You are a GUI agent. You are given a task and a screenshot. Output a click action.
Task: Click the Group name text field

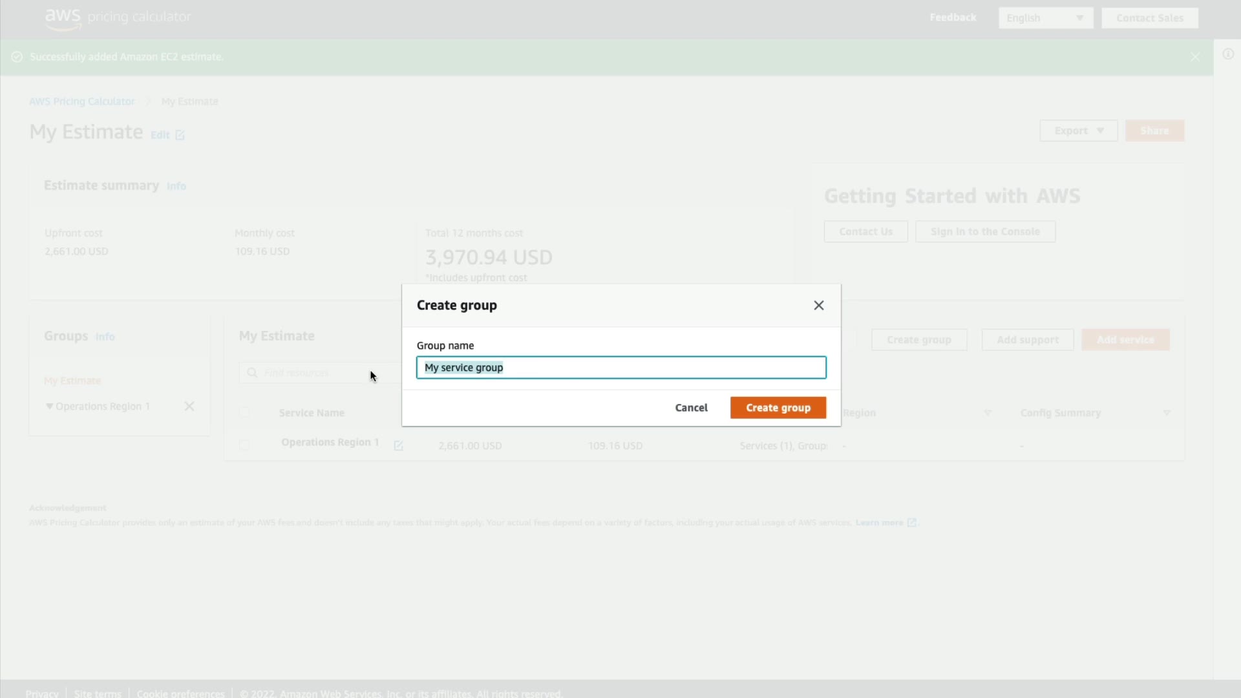620,368
